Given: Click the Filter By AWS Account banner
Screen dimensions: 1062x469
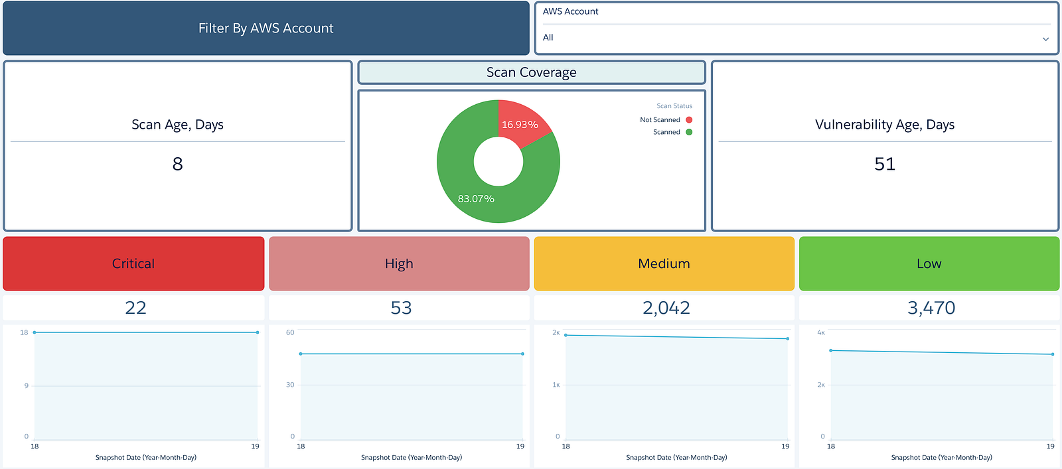Looking at the screenshot, I should click(x=266, y=28).
